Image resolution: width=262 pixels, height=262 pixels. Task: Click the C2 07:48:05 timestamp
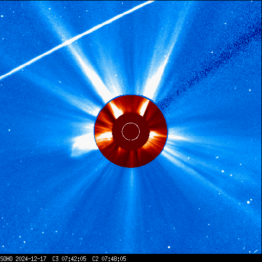coord(109,258)
